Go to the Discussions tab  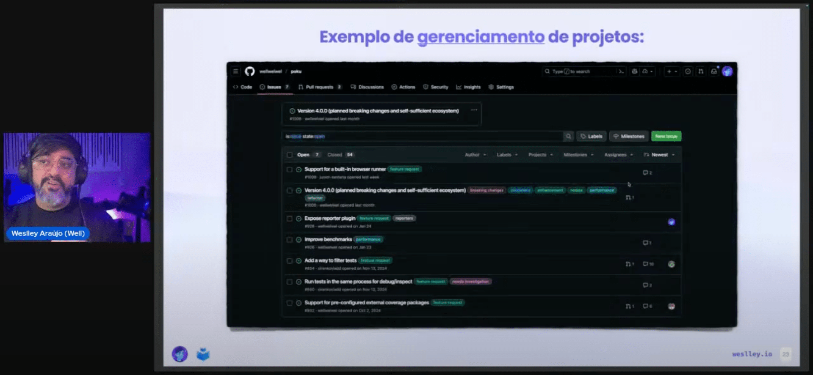click(367, 87)
